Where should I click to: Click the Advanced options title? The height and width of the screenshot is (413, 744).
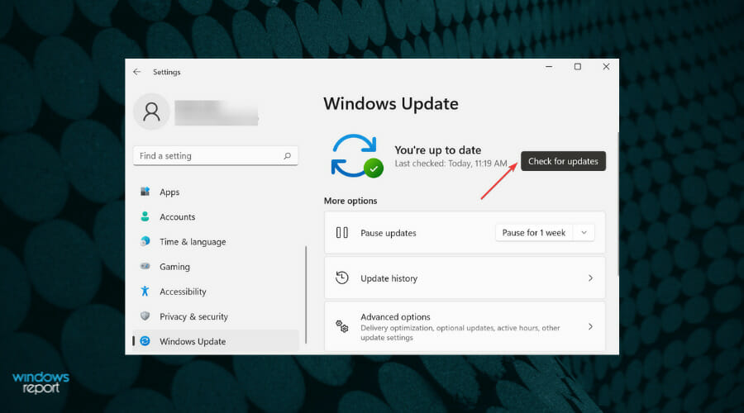click(395, 316)
